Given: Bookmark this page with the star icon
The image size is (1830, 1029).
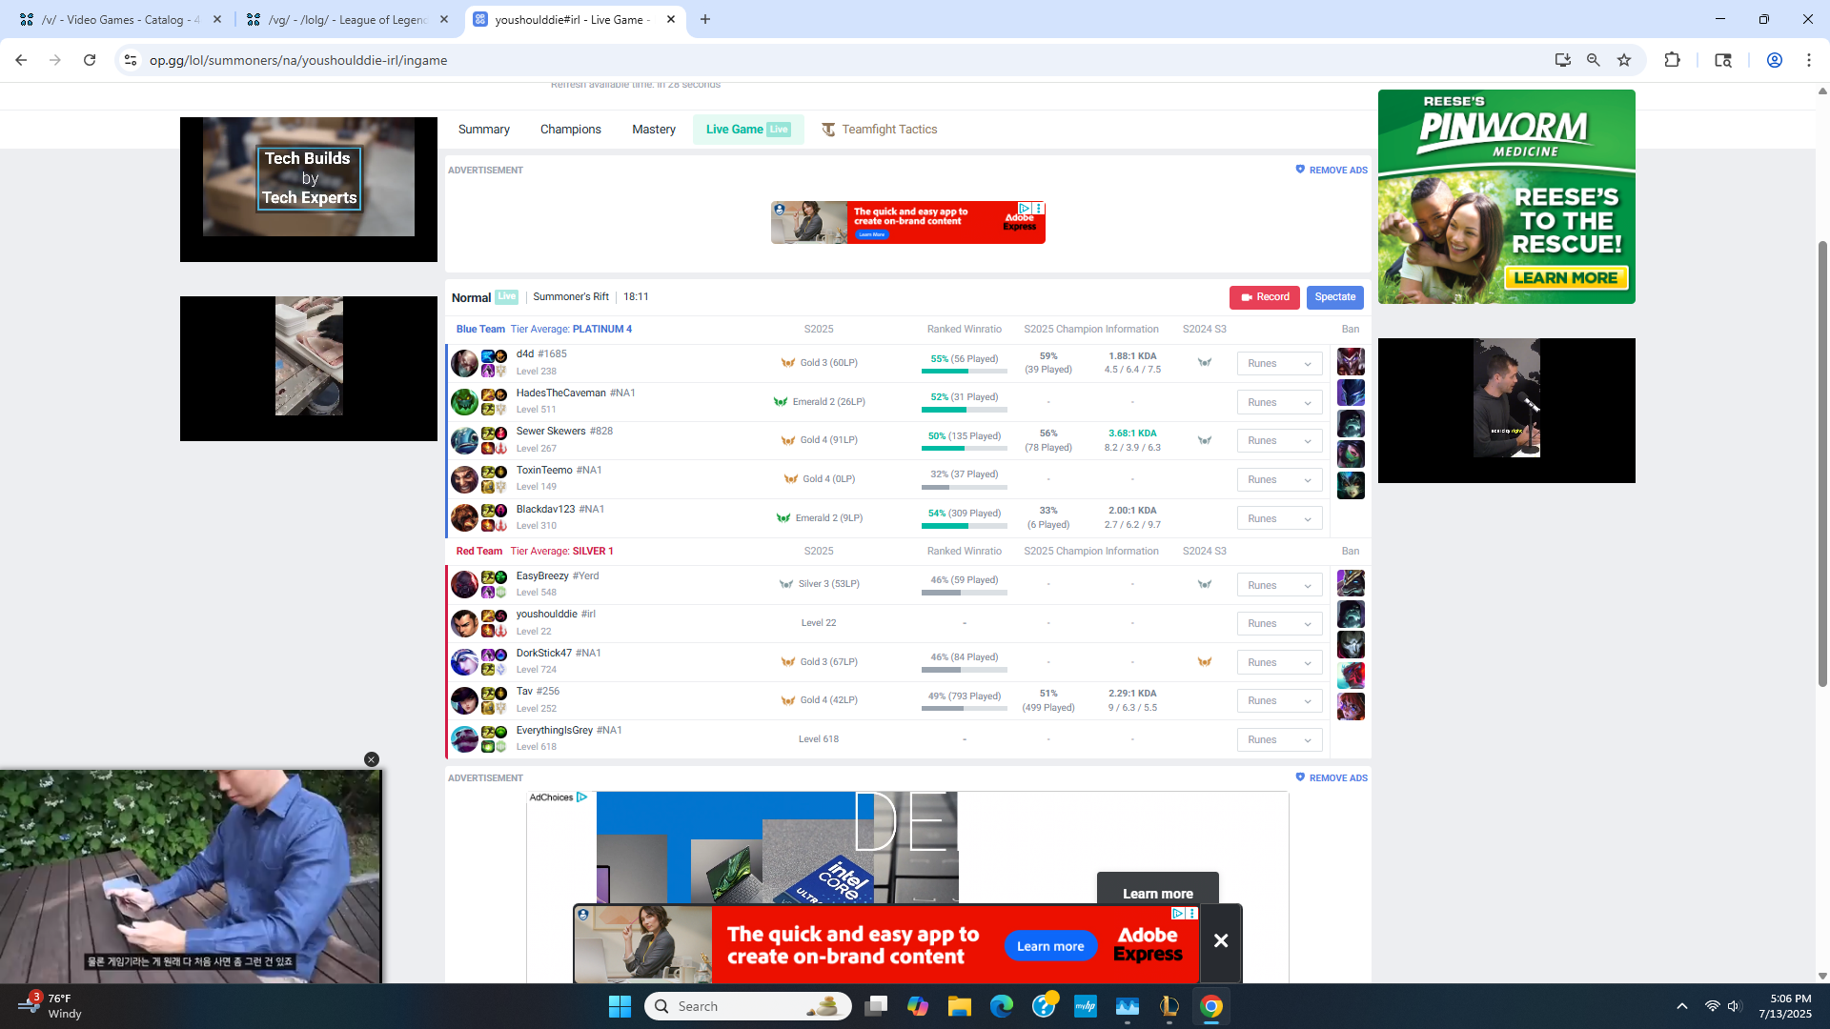Looking at the screenshot, I should coord(1624,60).
